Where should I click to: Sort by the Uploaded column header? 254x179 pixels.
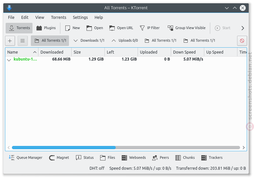coord(155,52)
